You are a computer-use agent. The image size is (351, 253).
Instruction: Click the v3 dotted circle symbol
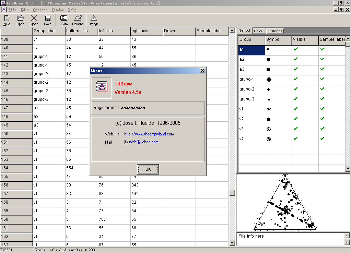pyautogui.click(x=269, y=129)
